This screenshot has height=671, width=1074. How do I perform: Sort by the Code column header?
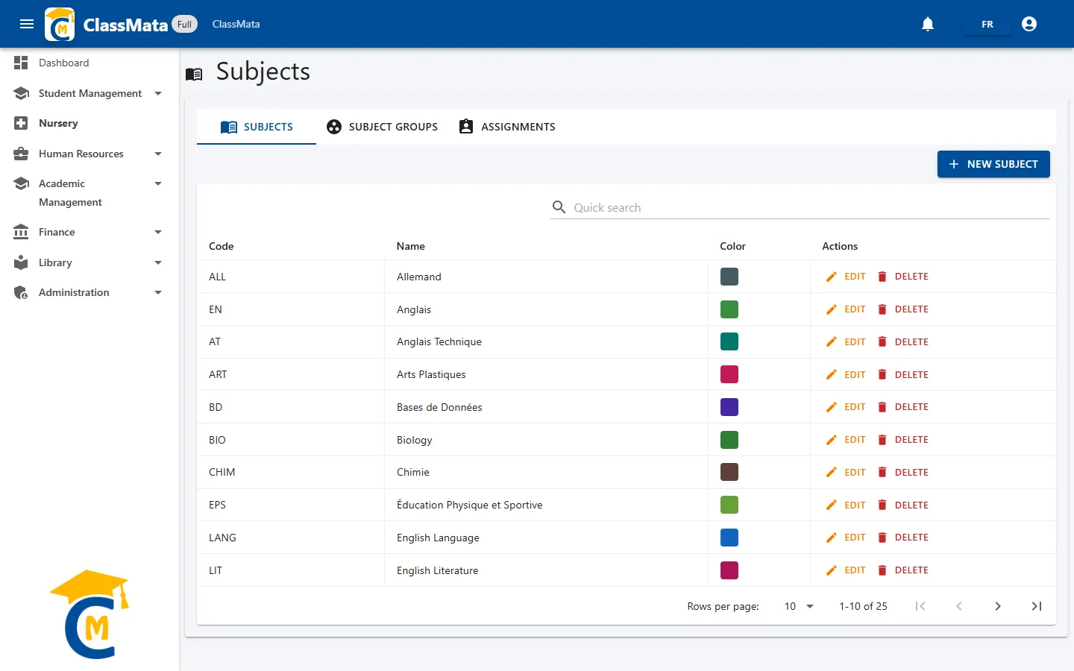tap(222, 246)
